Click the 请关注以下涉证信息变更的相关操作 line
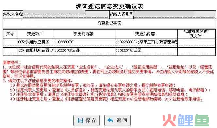Image resolution: width=217 pixels, height=128 pixels. (x=38, y=81)
